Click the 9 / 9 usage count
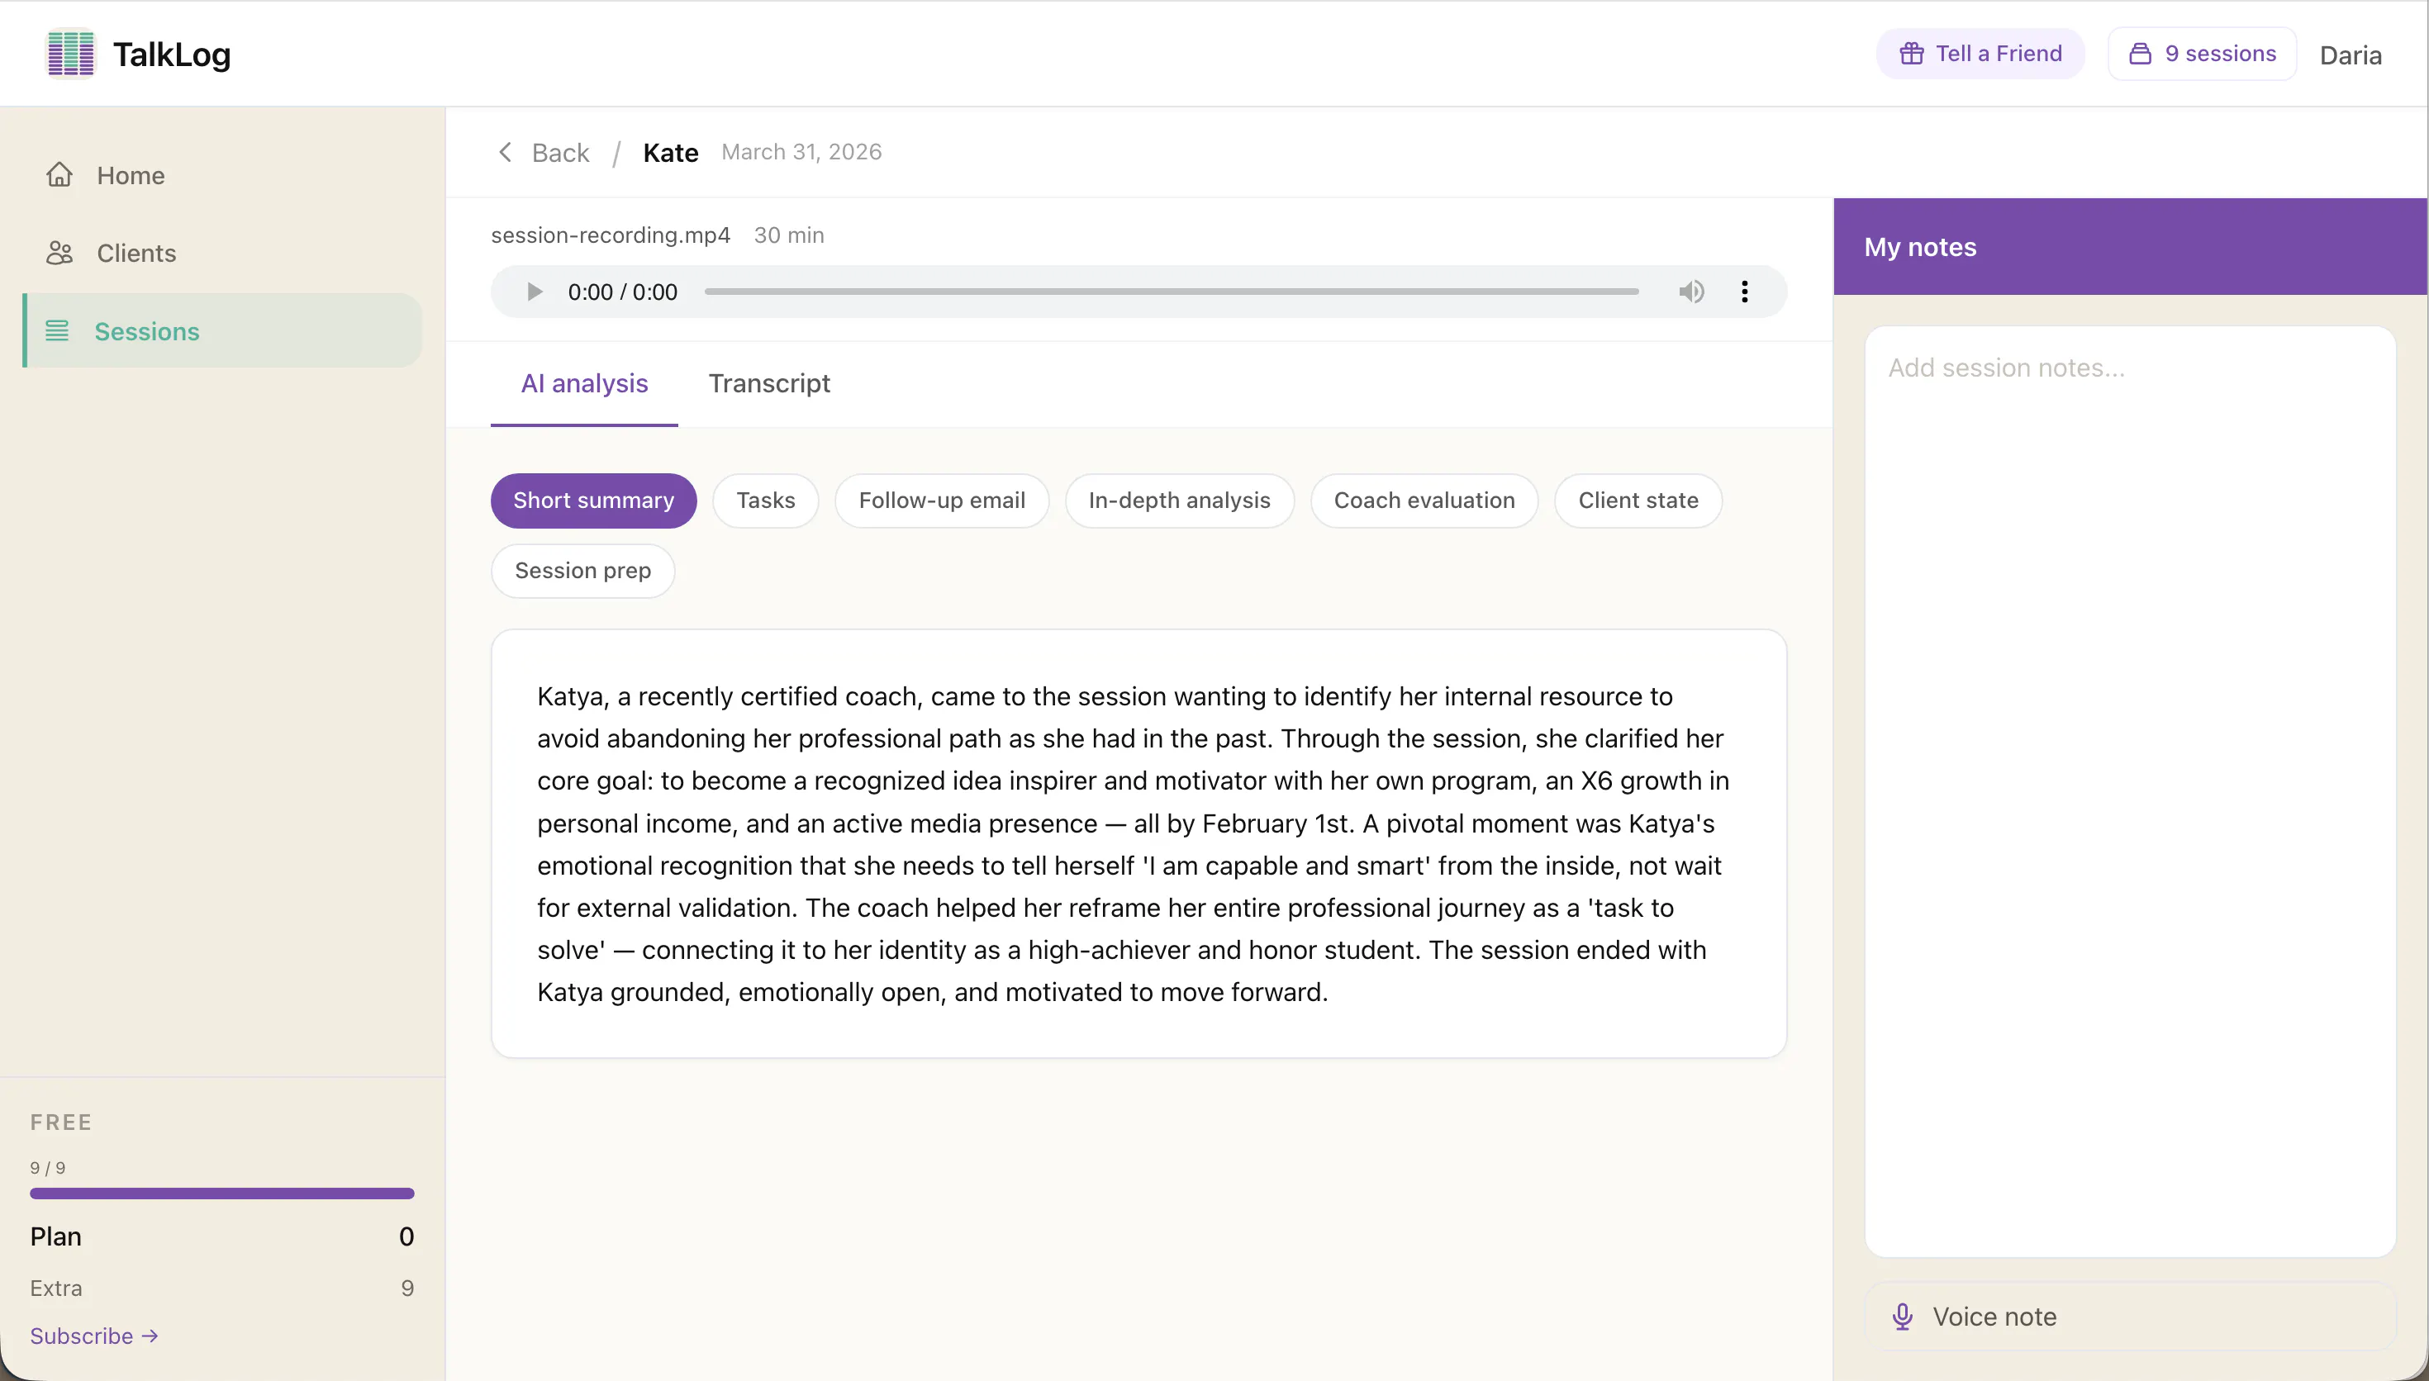The height and width of the screenshot is (1381, 2429). pyautogui.click(x=47, y=1168)
